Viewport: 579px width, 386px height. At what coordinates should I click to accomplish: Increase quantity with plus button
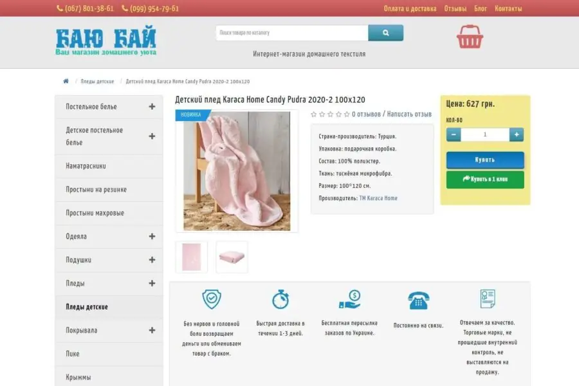(517, 134)
